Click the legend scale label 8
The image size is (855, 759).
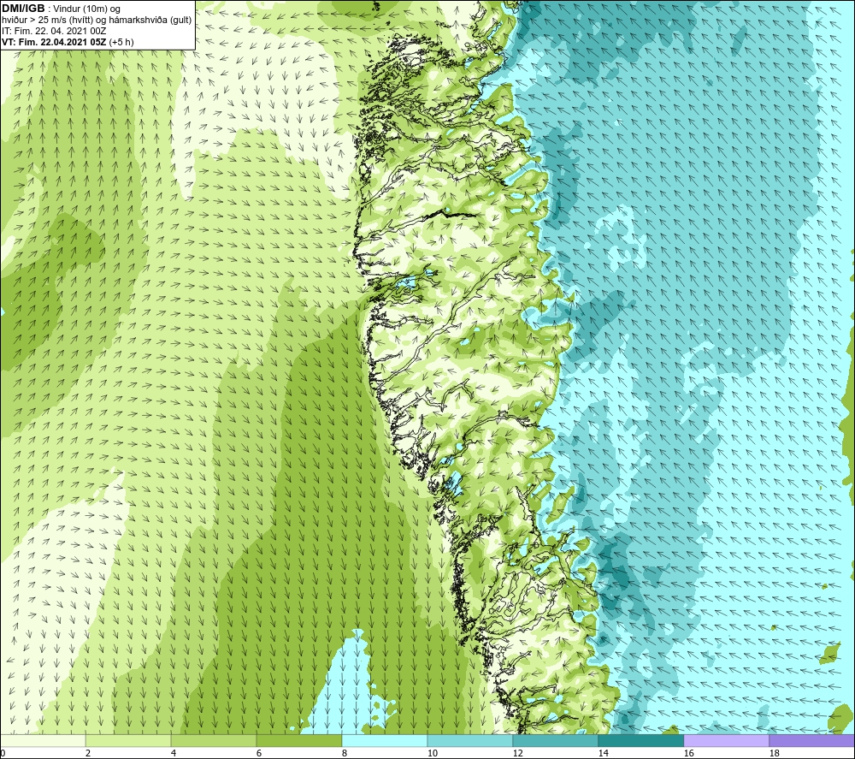click(x=344, y=754)
